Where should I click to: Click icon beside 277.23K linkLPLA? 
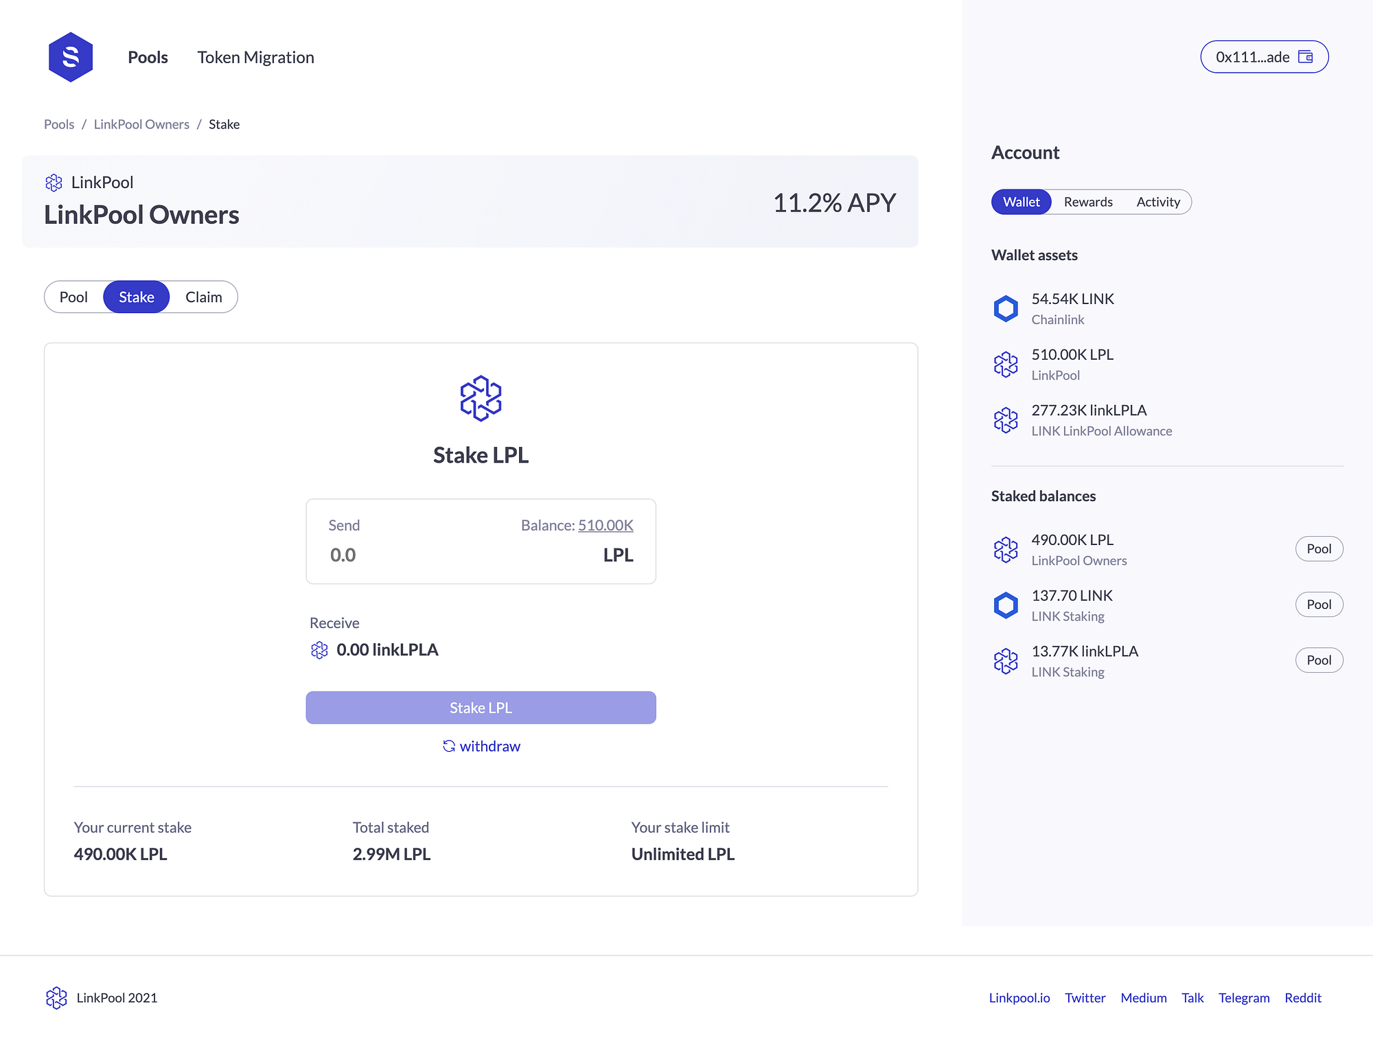pos(1006,420)
